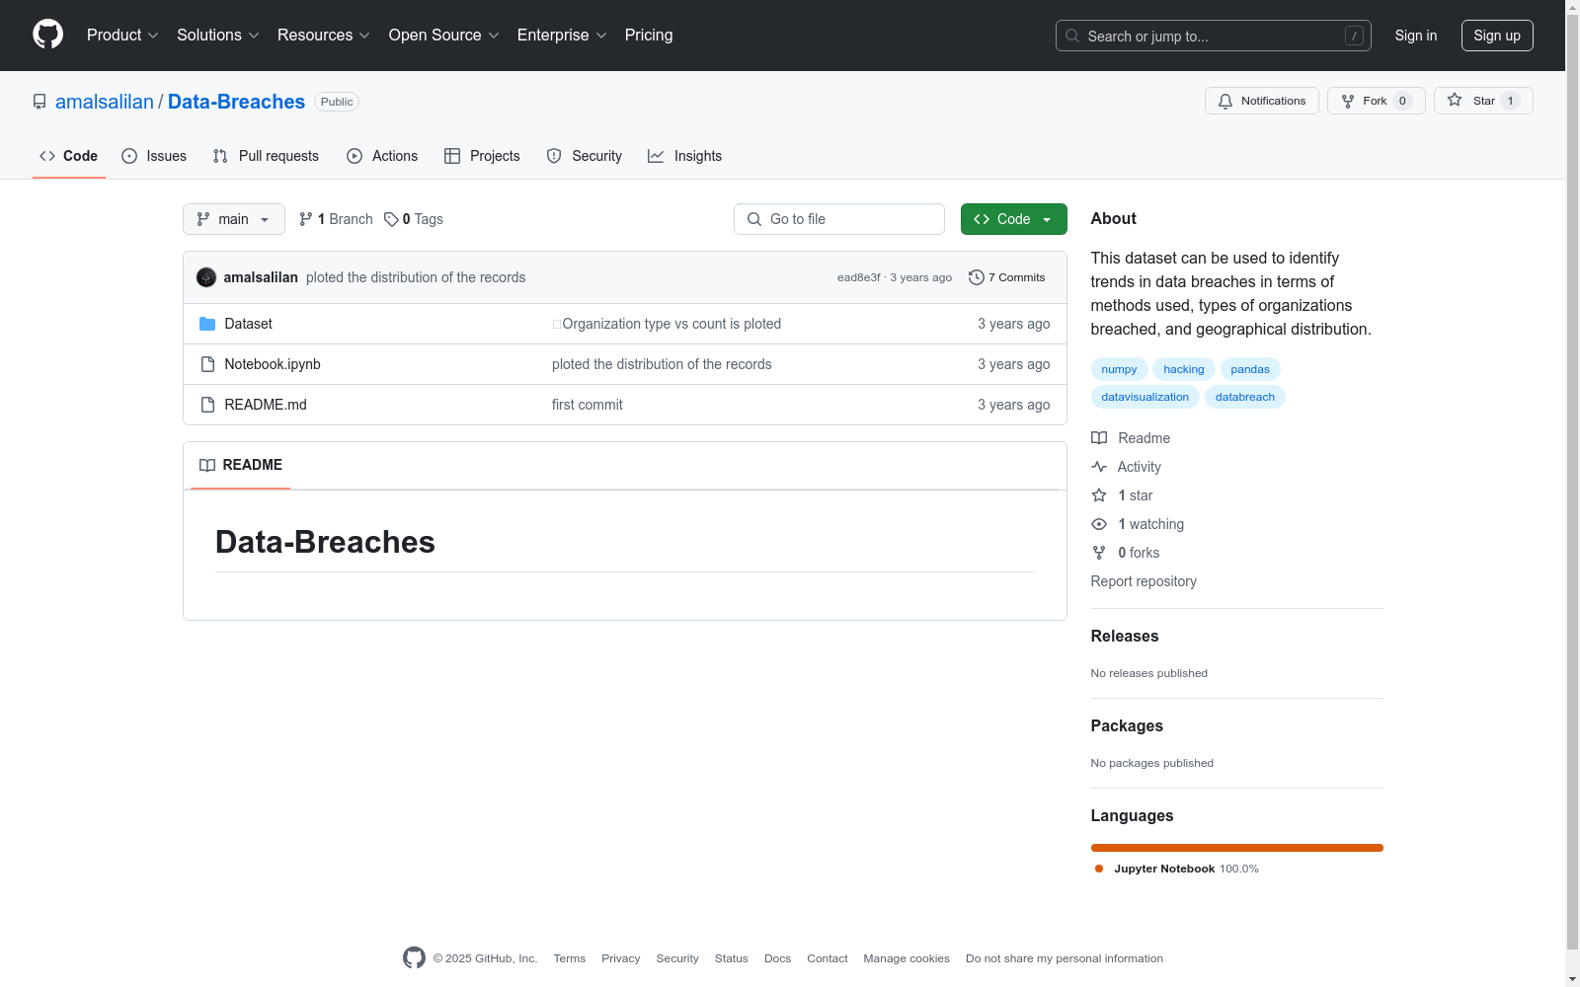Click the Fork icon in Fork button
This screenshot has width=1580, height=987.
click(x=1348, y=101)
